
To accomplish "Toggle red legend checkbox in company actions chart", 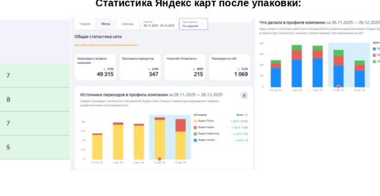I will 374,55.
